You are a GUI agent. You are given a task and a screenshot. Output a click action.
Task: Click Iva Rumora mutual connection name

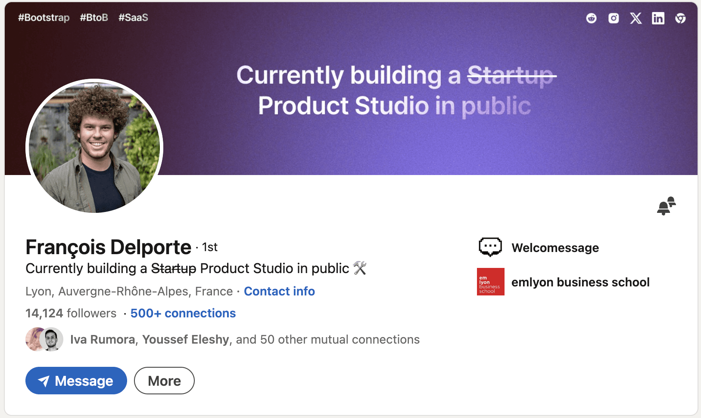(103, 339)
